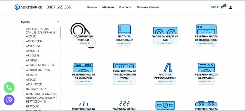The width and height of the screenshot is (245, 111).
Task: Collapse the МАРКА filter section
Action: 58,22
